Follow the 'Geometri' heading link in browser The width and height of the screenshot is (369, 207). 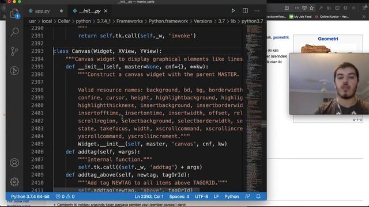(x=328, y=39)
